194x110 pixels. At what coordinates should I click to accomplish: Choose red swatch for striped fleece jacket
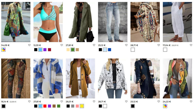coord(45,106)
